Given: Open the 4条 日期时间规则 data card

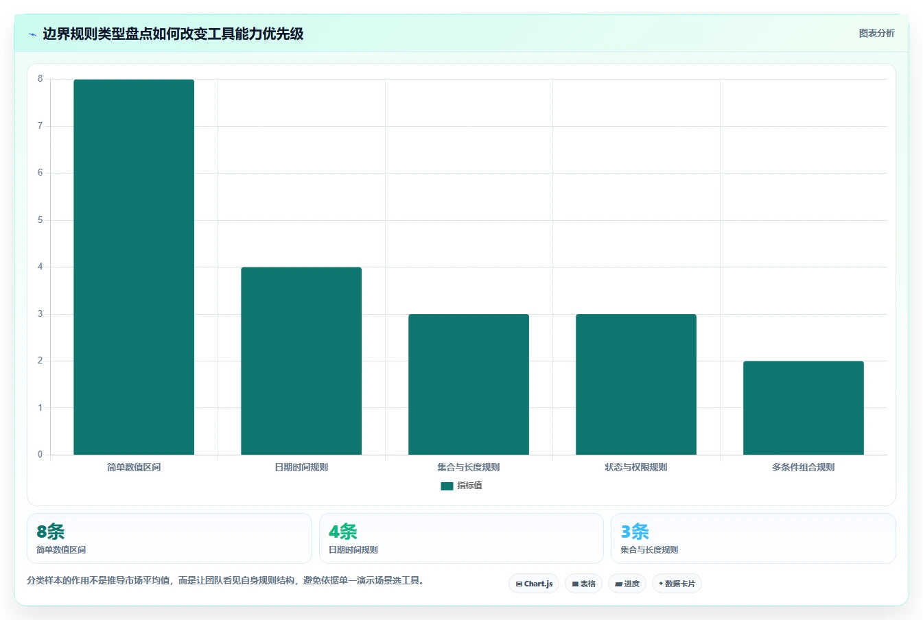Looking at the screenshot, I should (x=461, y=538).
